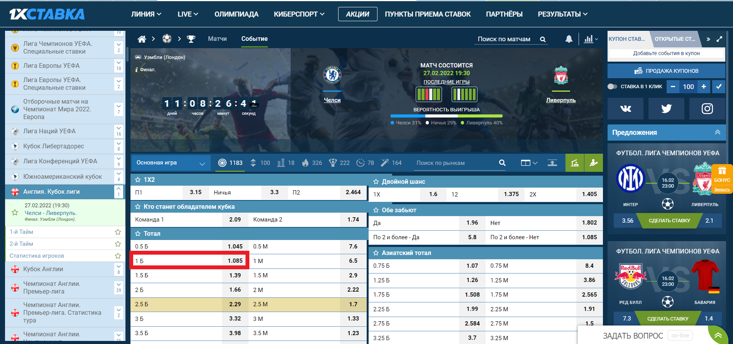
Task: Star the 1-й Тайм sidebar entry
Action: [x=118, y=232]
